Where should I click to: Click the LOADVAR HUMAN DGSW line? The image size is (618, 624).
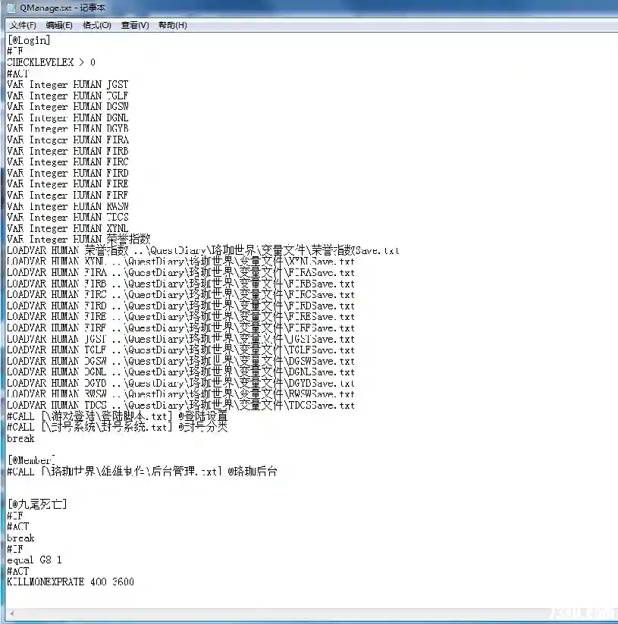[180, 362]
